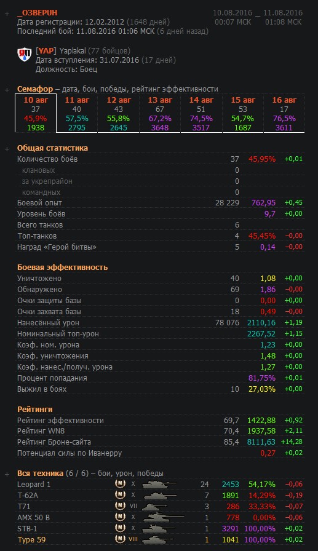The image size is (318, 551).
Task: Click the 8111,63 rating value
Action: pyautogui.click(x=261, y=442)
